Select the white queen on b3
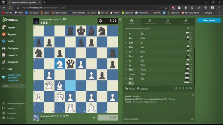223x125 pixels. point(49,86)
